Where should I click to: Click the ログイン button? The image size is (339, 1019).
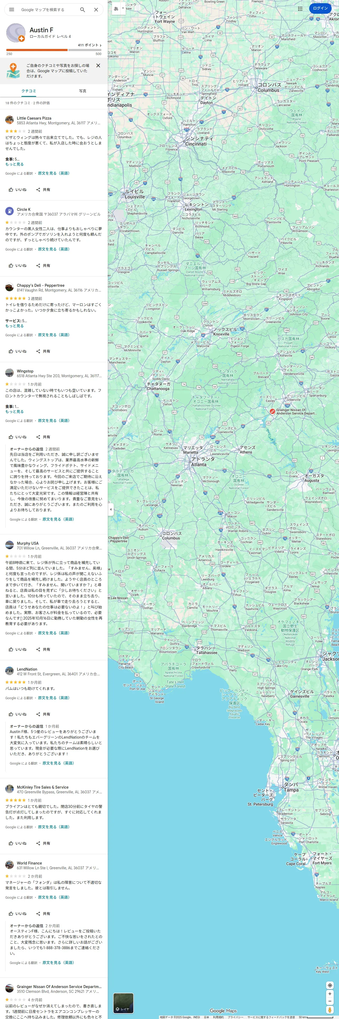coord(320,8)
